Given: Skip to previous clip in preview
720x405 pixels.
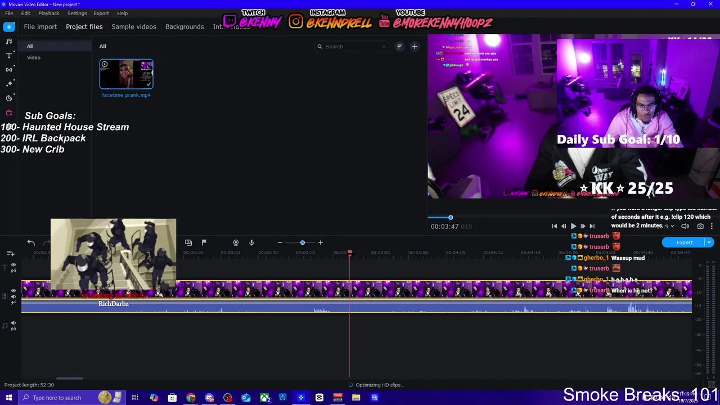Looking at the screenshot, I should 555,226.
